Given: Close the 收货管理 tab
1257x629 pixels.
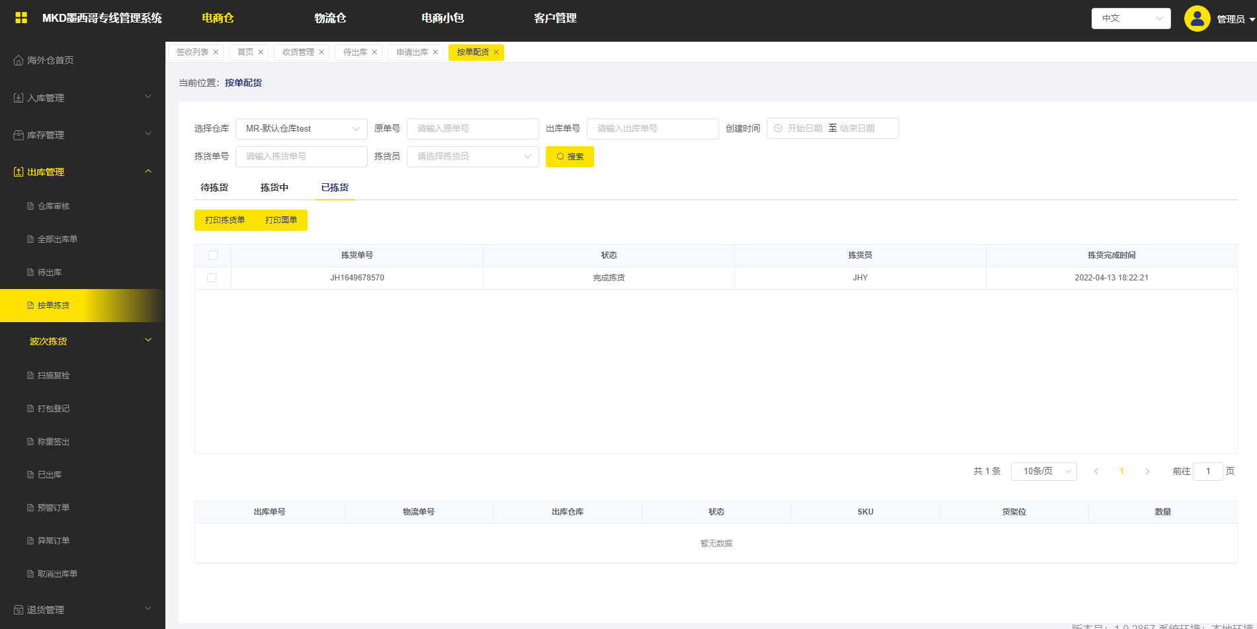Looking at the screenshot, I should [x=322, y=52].
